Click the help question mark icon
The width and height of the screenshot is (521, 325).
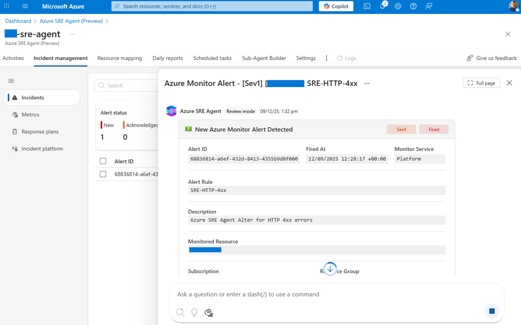tap(413, 6)
